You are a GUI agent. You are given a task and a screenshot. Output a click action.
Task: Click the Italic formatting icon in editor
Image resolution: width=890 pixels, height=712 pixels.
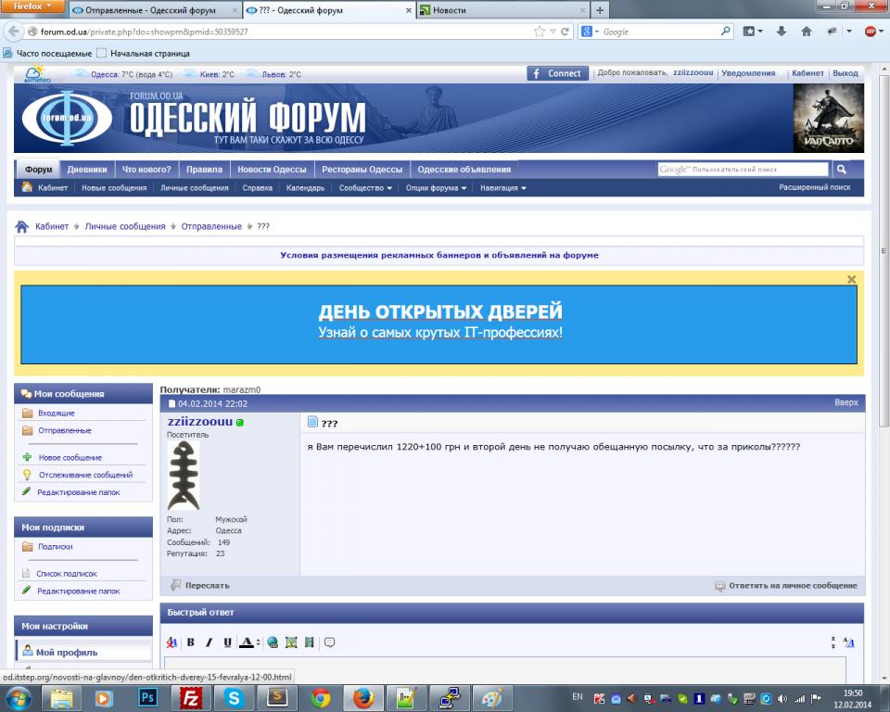(210, 642)
